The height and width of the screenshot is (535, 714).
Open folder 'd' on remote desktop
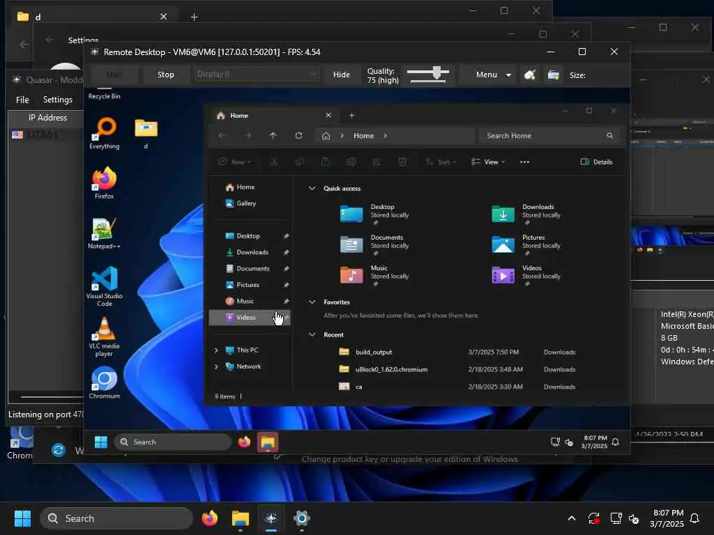pyautogui.click(x=146, y=133)
